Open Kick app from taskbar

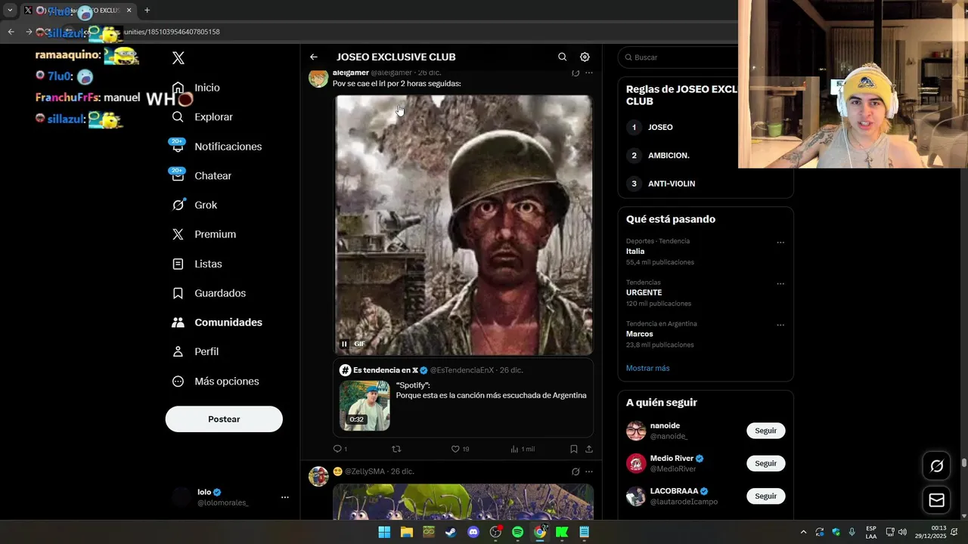tap(562, 532)
